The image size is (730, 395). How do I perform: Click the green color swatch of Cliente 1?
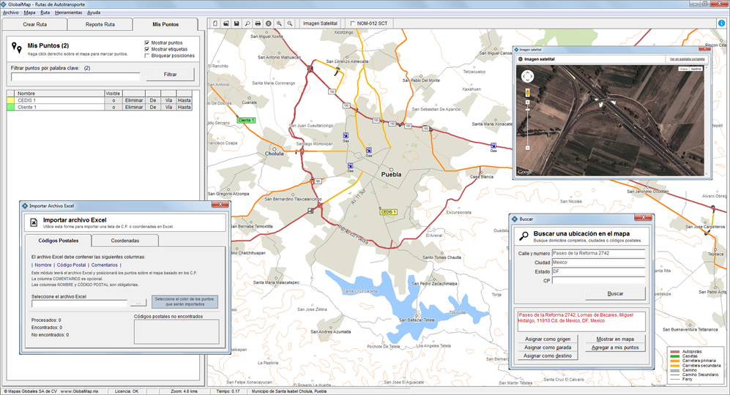coord(11,108)
